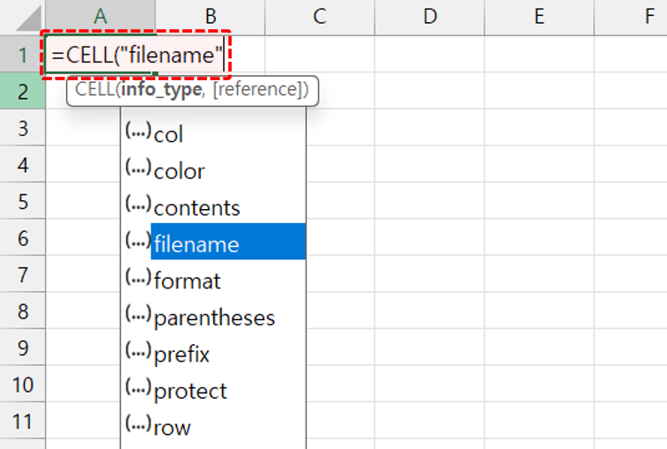Select the "row" info_type option
This screenshot has width=667, height=449.
point(172,428)
